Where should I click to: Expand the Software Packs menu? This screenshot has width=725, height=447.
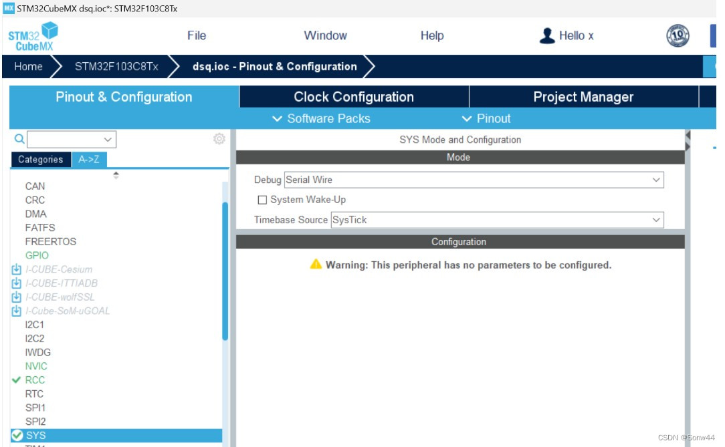[x=321, y=119]
